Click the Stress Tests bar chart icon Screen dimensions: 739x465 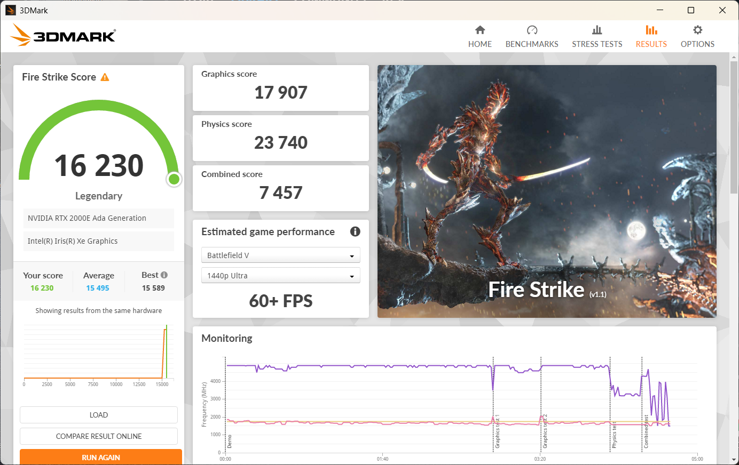pos(597,30)
